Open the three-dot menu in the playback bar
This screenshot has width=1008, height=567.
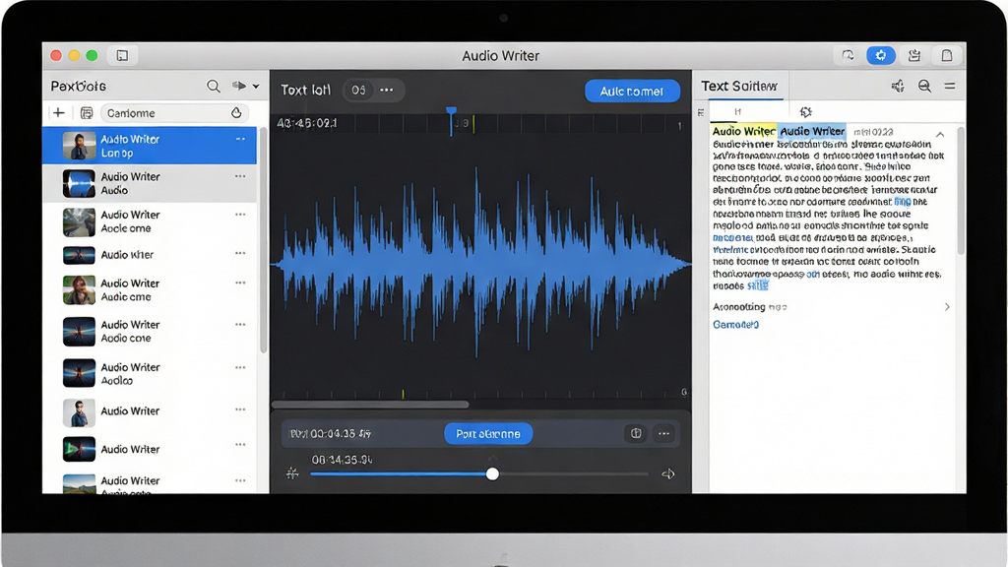pyautogui.click(x=664, y=434)
